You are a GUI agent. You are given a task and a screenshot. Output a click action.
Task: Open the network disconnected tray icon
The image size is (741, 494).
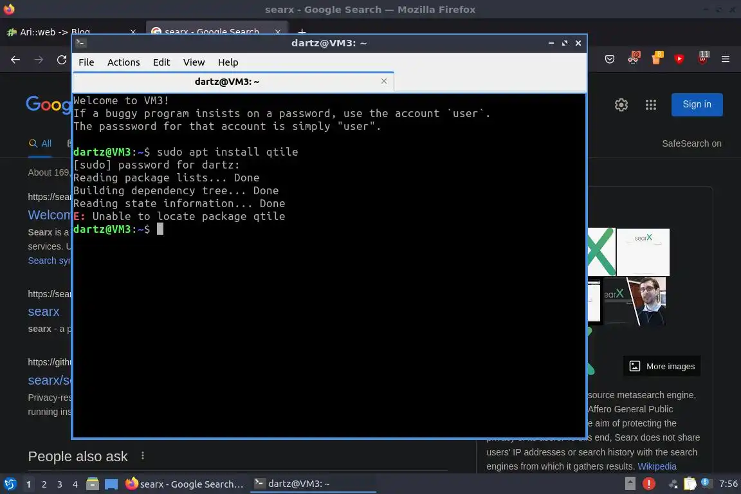tap(673, 484)
